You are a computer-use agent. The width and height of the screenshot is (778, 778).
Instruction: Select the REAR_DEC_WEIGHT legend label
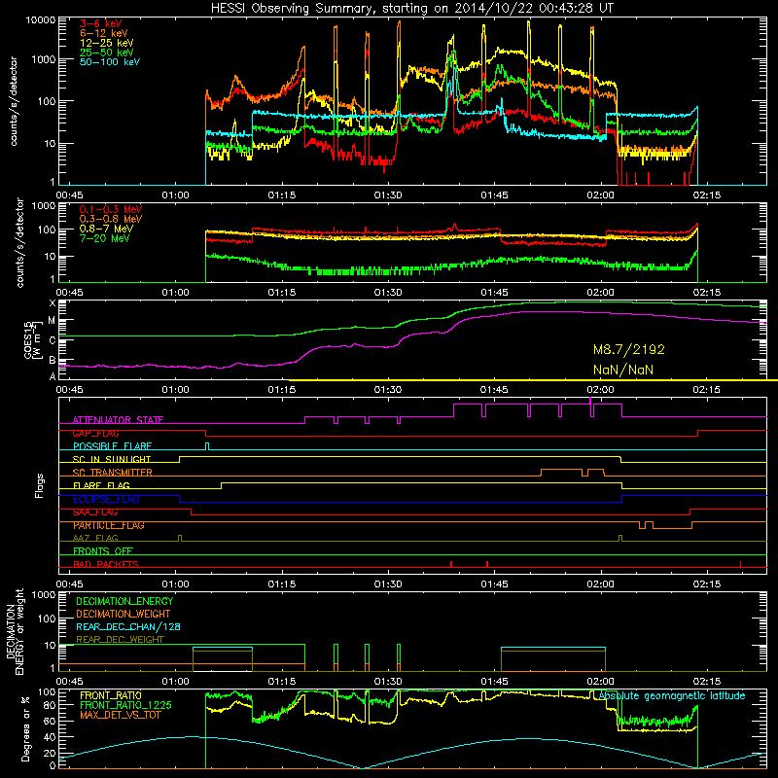[120, 640]
